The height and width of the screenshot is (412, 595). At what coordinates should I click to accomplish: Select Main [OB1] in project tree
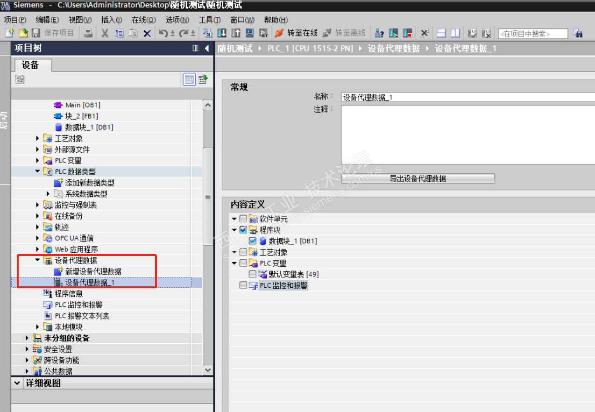click(83, 105)
